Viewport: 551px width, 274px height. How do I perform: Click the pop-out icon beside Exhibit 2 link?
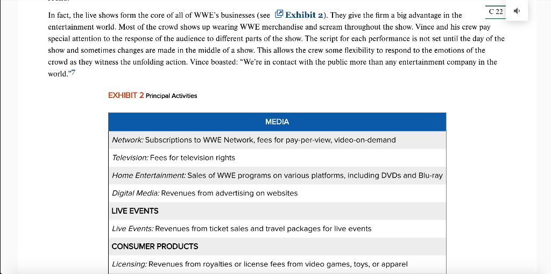[x=279, y=14]
